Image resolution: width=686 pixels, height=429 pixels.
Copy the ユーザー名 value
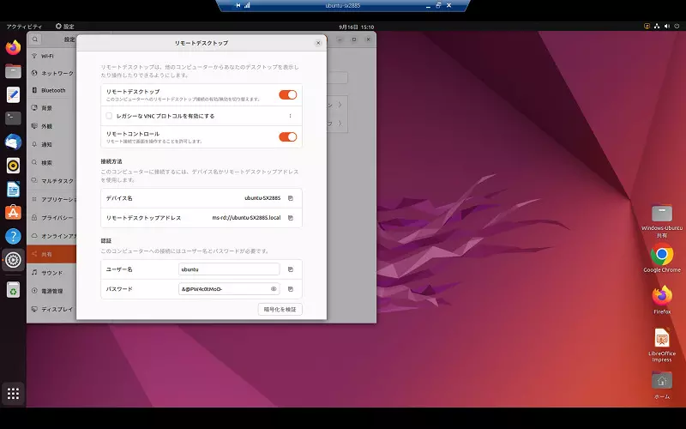point(291,269)
